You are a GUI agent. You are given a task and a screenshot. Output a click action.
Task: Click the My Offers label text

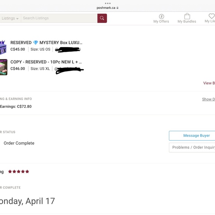click(x=161, y=21)
